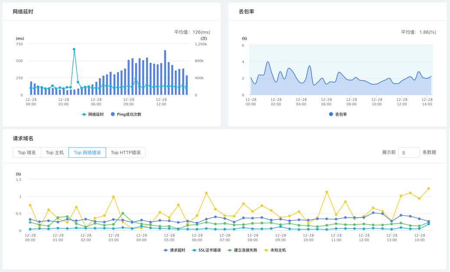This screenshot has height=272, width=450.
Task: Select the last yellow 未知主机 data point
Action: (429, 188)
